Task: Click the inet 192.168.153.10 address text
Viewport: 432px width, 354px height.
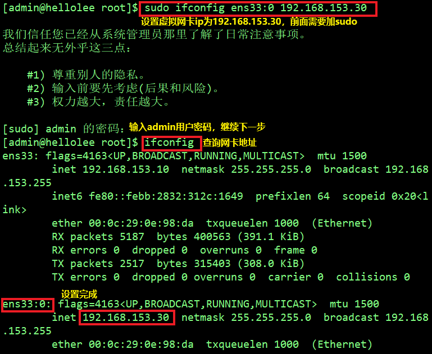Action: tap(111, 169)
